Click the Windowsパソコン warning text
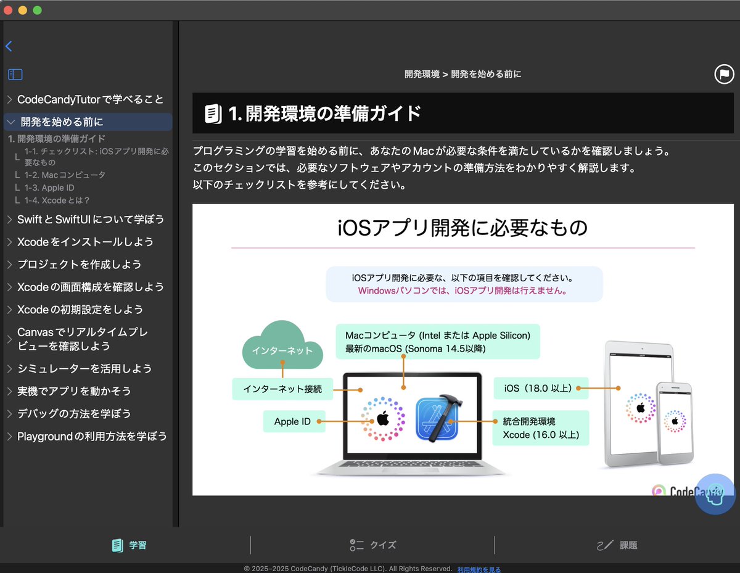 [x=462, y=291]
